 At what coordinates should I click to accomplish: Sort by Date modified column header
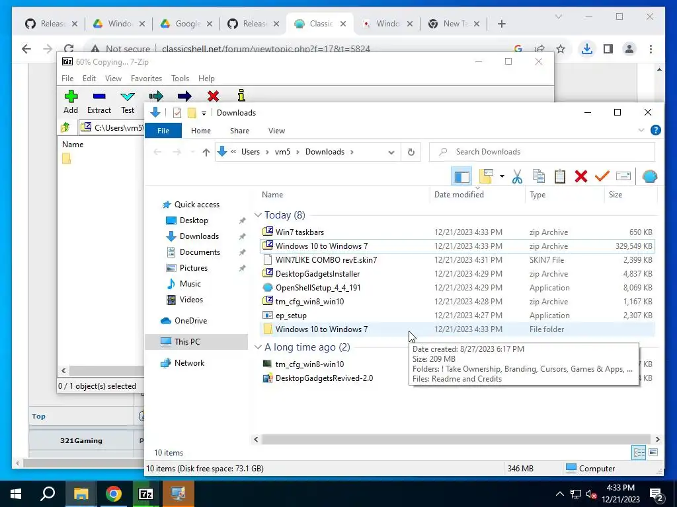tap(477, 195)
